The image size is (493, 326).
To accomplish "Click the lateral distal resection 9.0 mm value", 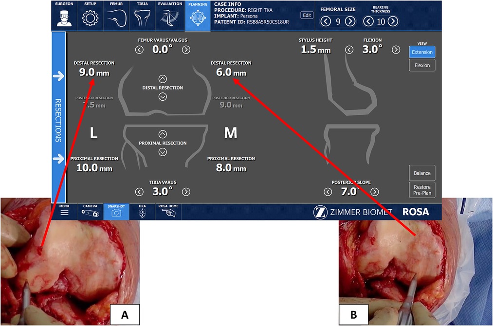I will [x=94, y=72].
